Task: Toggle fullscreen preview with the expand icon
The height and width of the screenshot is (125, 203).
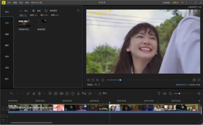Action: tap(199, 80)
